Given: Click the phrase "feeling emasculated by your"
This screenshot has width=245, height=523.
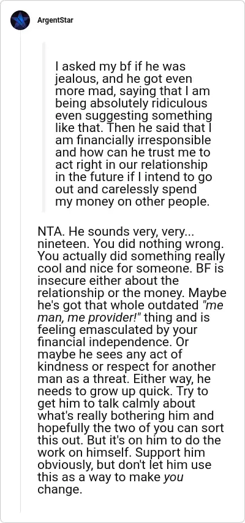Looking at the screenshot, I should pyautogui.click(x=117, y=330).
